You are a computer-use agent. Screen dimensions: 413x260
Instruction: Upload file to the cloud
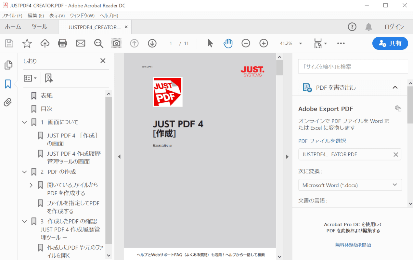point(45,43)
